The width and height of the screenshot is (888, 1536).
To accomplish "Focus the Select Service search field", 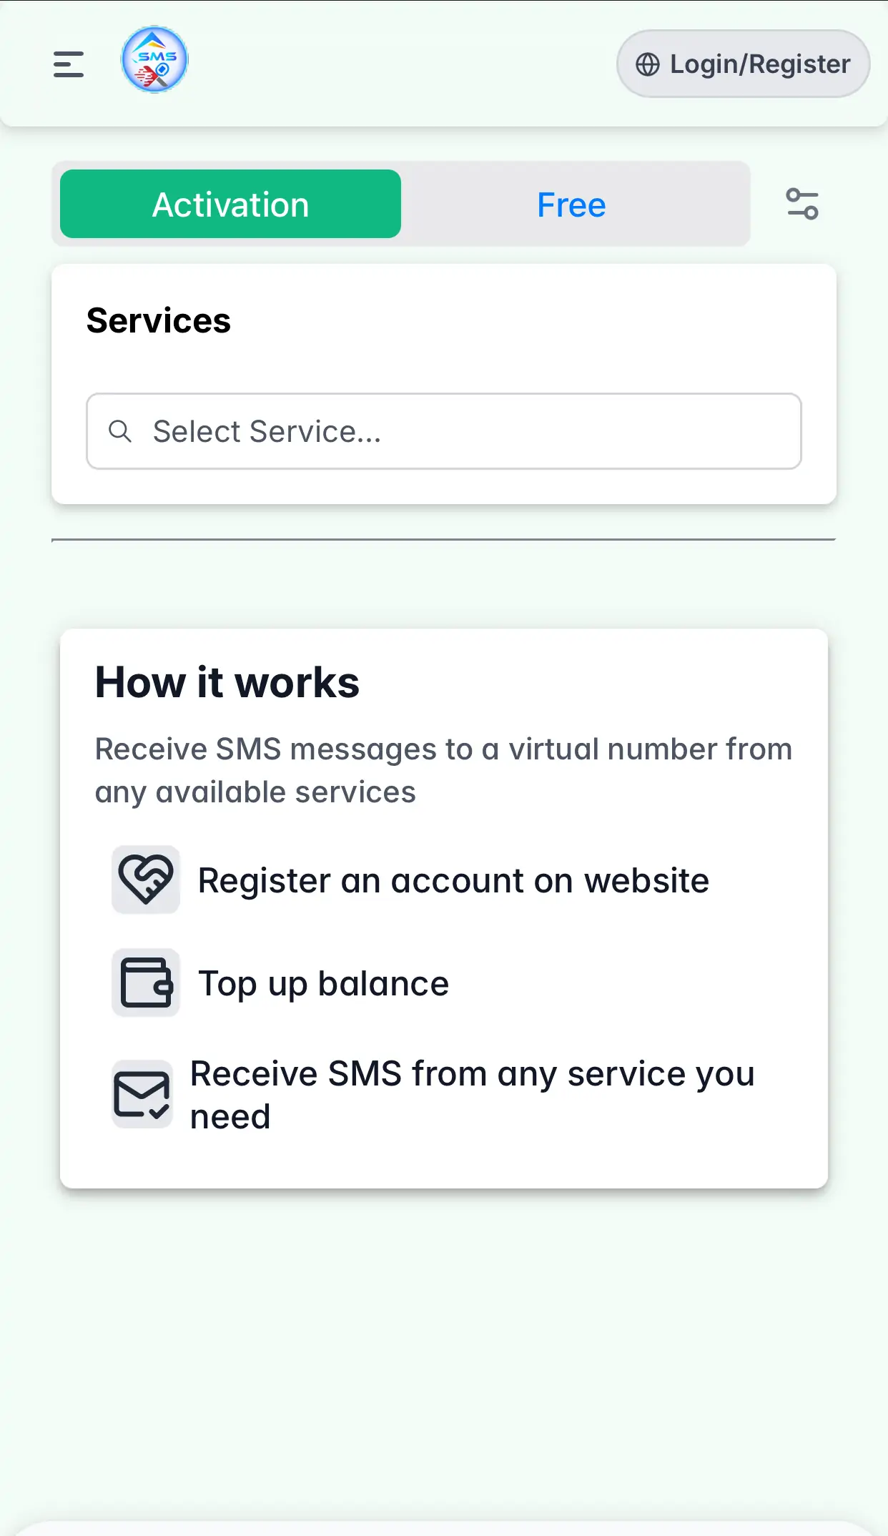I will click(458, 431).
